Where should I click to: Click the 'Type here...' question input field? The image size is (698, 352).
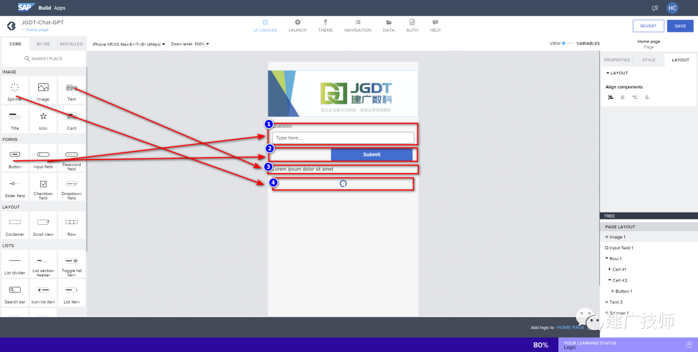343,138
